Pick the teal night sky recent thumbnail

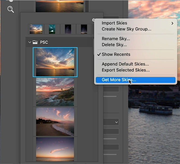click(52, 29)
